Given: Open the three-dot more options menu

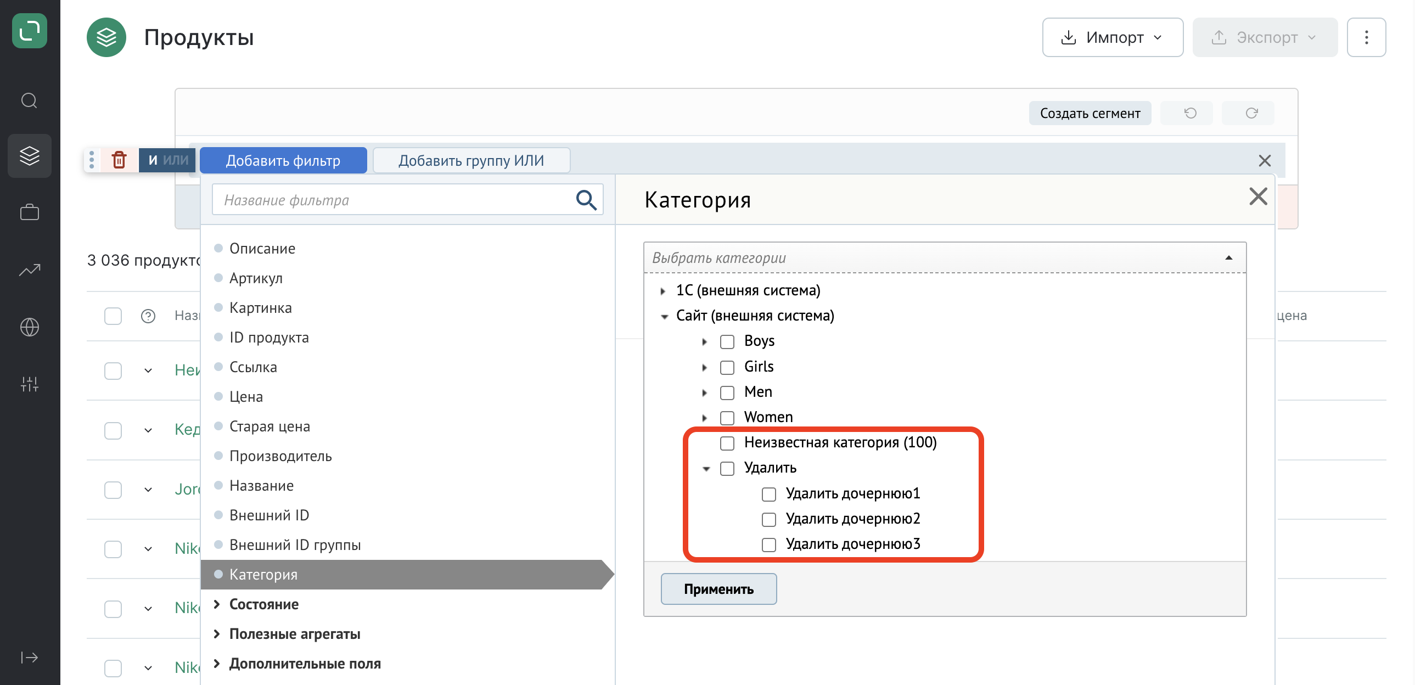Looking at the screenshot, I should point(1366,37).
